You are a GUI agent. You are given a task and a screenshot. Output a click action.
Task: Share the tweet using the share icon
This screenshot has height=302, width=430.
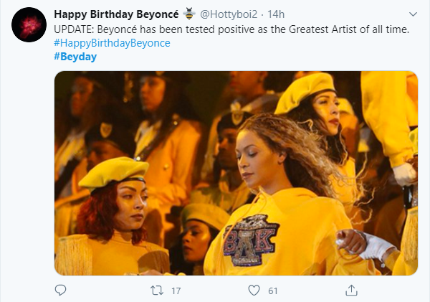(x=351, y=291)
